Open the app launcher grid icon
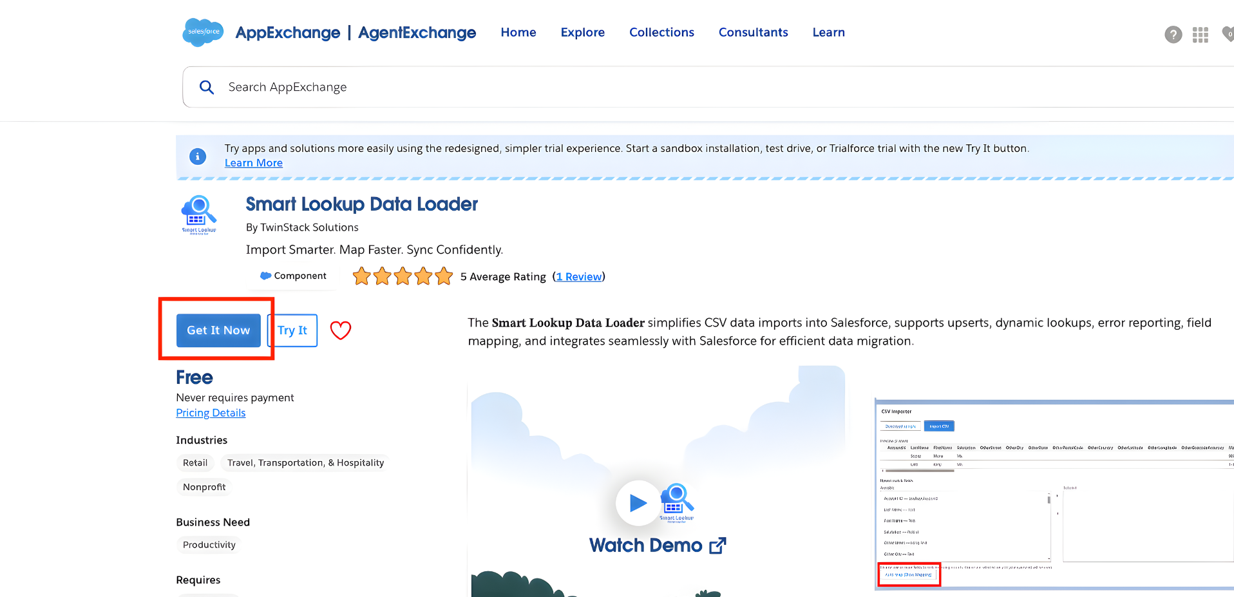1234x597 pixels. pos(1200,35)
